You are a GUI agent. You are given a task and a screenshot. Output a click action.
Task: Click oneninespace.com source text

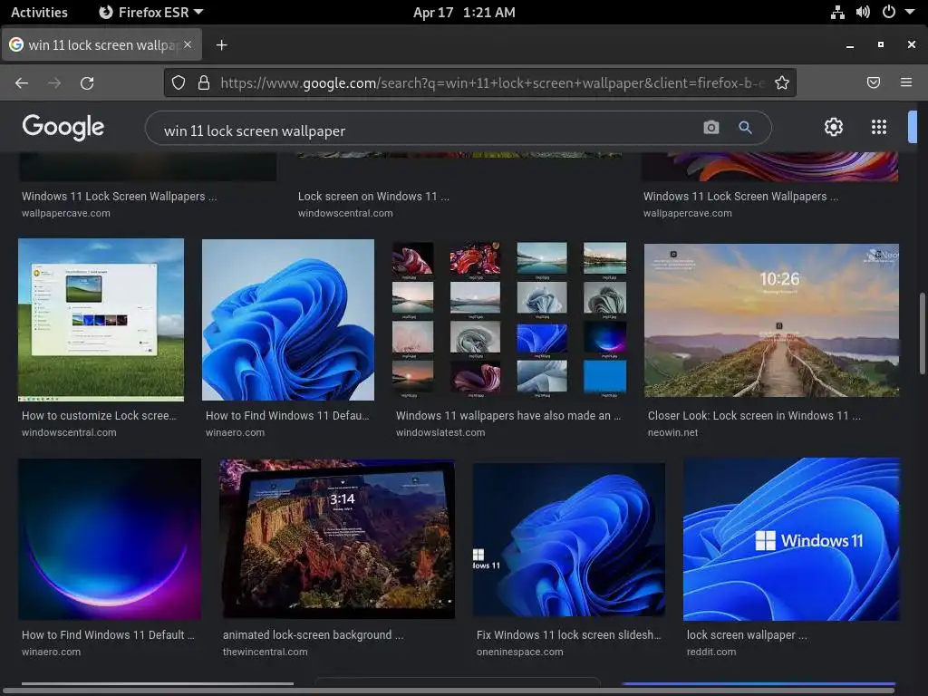(519, 652)
